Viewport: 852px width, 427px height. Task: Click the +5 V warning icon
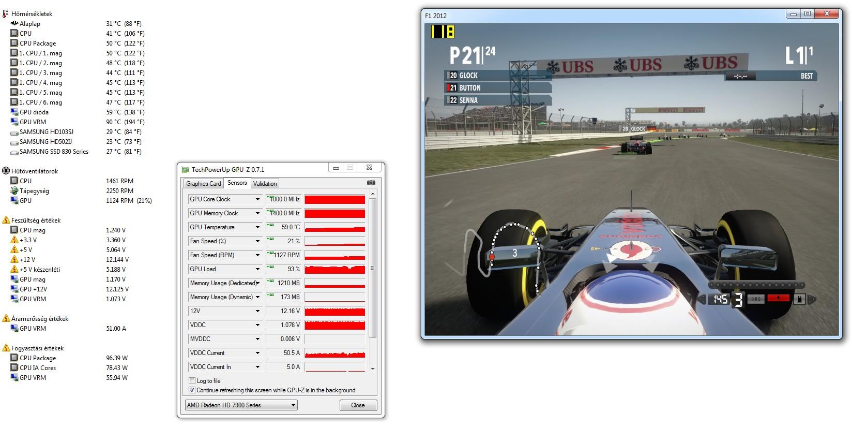[14, 249]
